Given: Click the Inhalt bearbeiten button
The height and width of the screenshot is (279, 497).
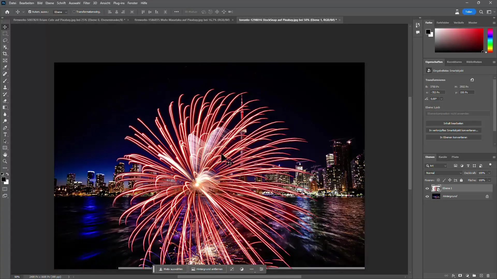Looking at the screenshot, I should click(454, 123).
